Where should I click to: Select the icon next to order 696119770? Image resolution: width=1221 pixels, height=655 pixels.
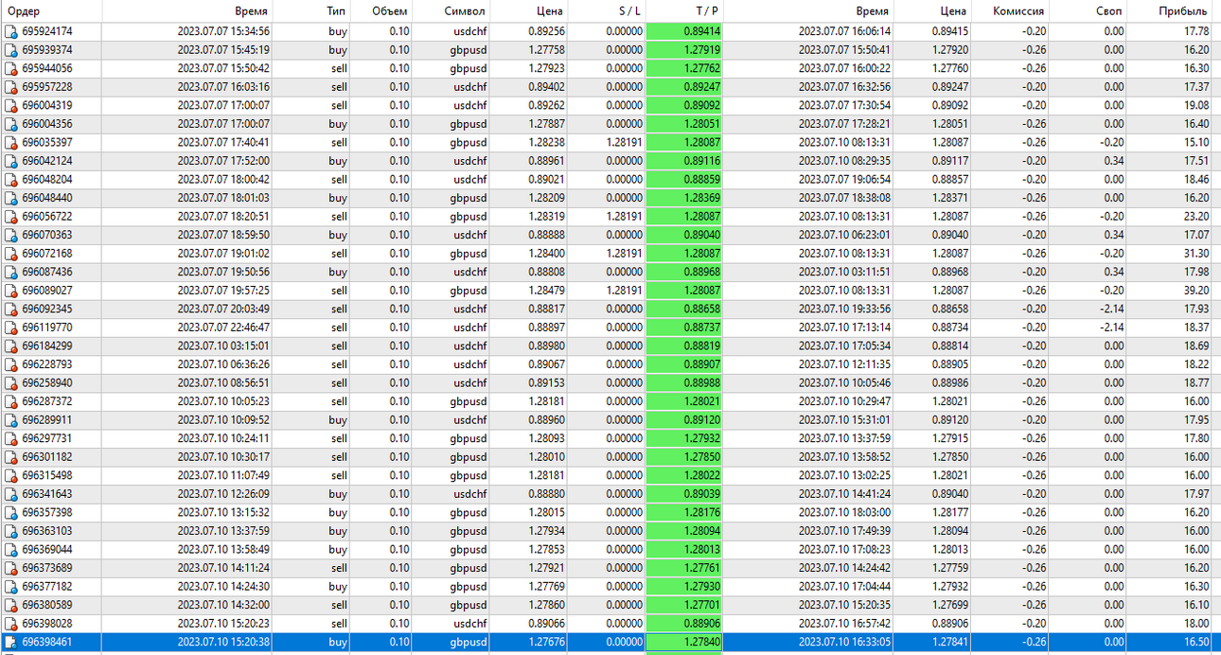11,327
